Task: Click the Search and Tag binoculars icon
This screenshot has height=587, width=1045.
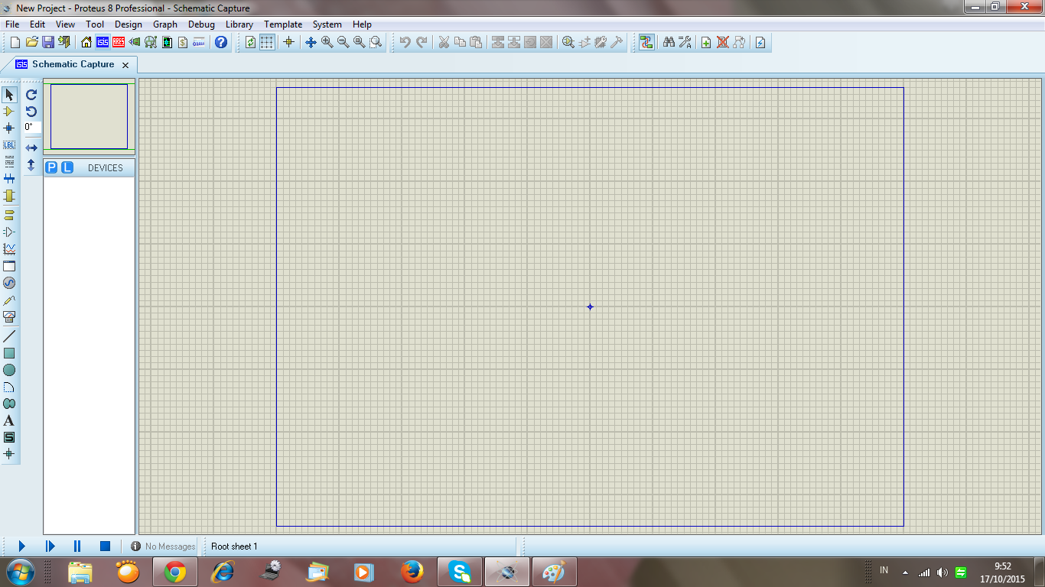Action: pos(669,42)
